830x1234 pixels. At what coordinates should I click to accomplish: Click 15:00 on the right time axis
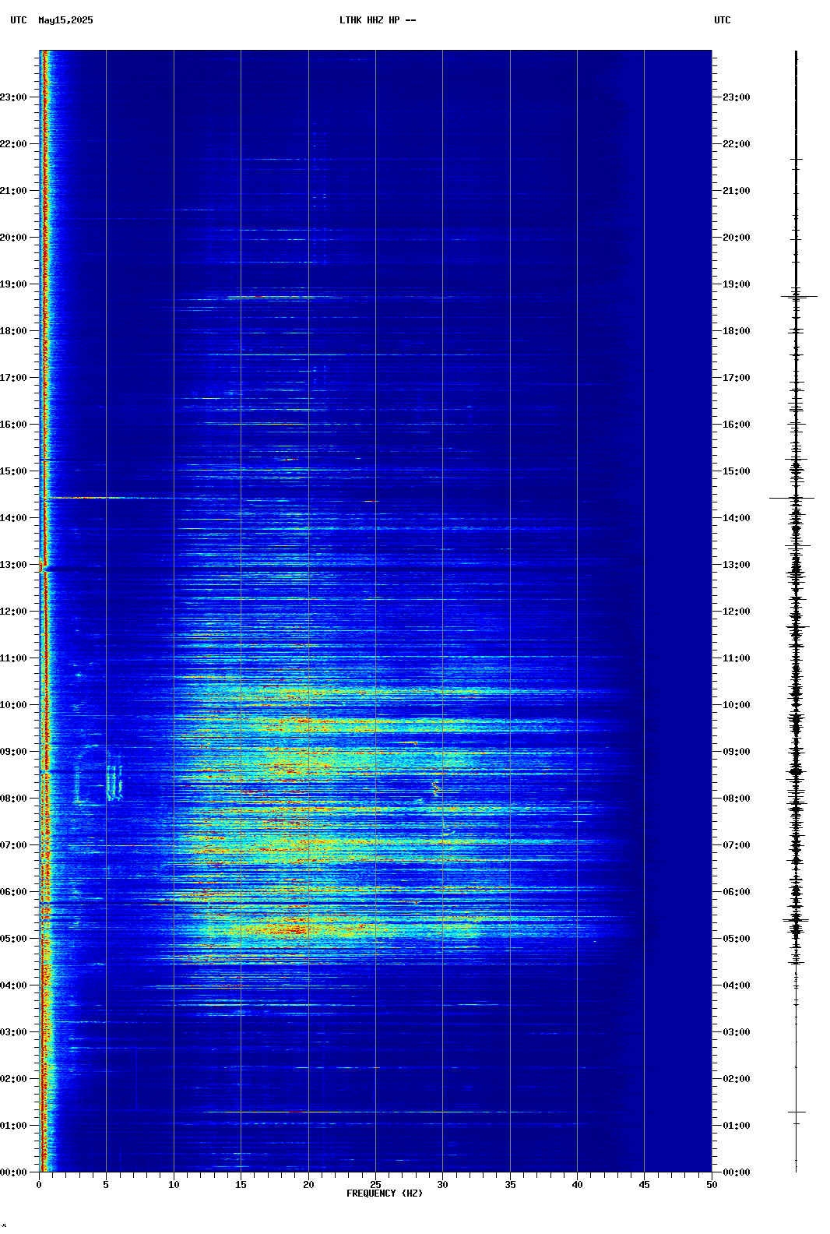click(x=737, y=471)
